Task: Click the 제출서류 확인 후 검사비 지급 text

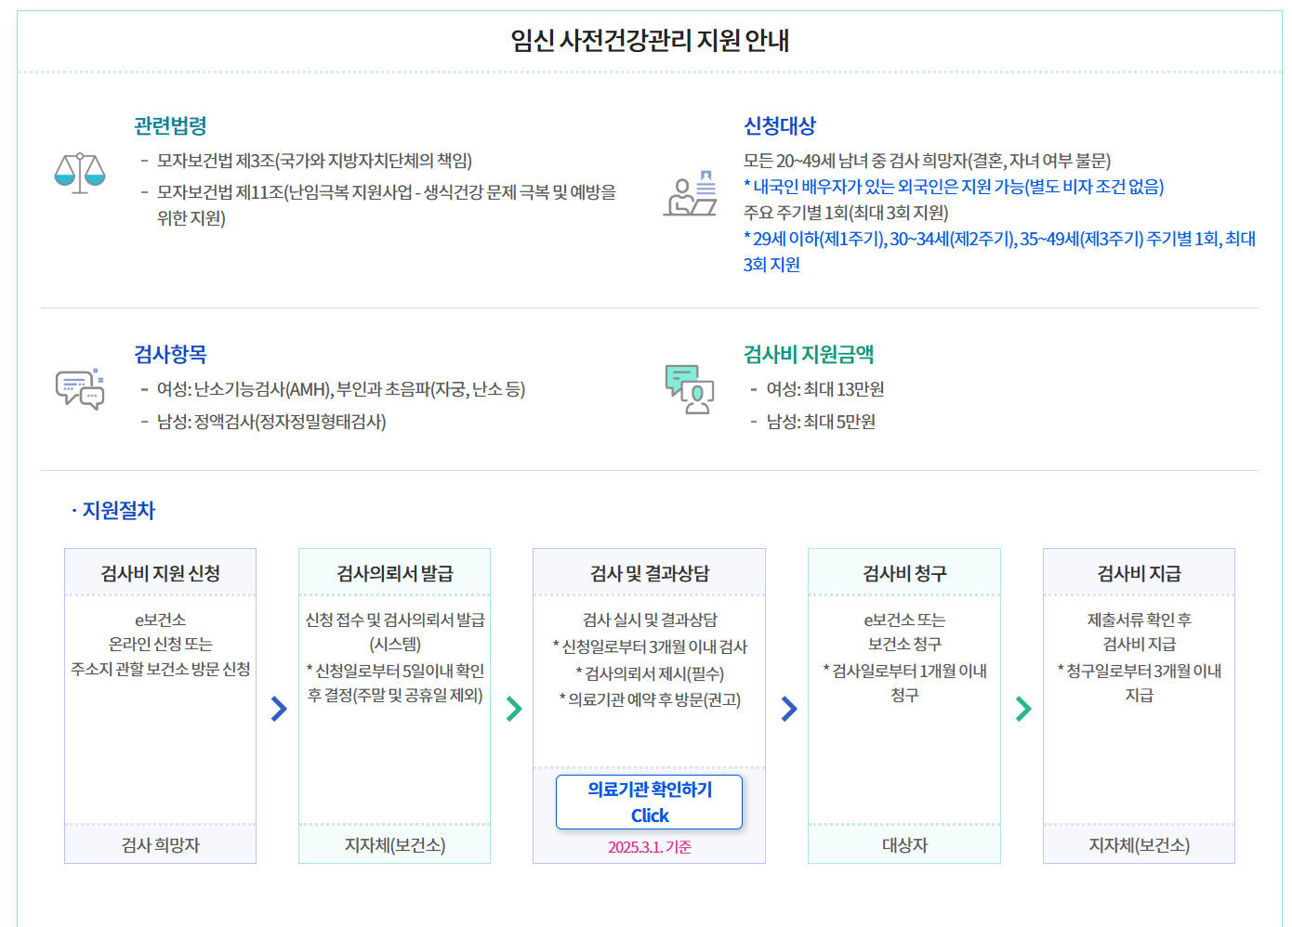Action: 1139,632
